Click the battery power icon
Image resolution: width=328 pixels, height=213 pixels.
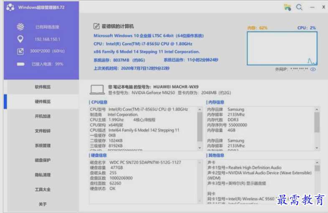[20, 64]
